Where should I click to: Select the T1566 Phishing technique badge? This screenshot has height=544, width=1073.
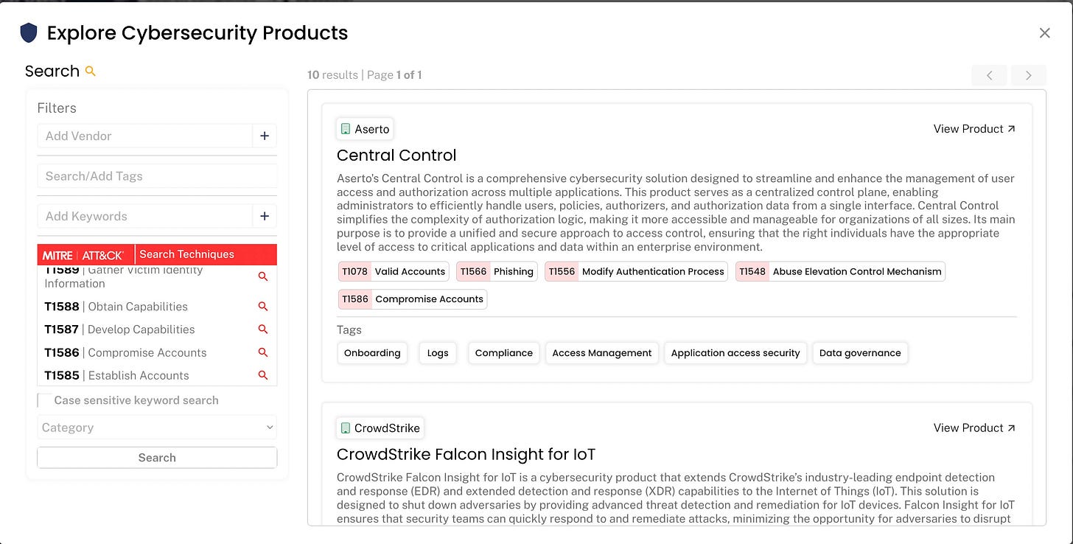pyautogui.click(x=497, y=271)
